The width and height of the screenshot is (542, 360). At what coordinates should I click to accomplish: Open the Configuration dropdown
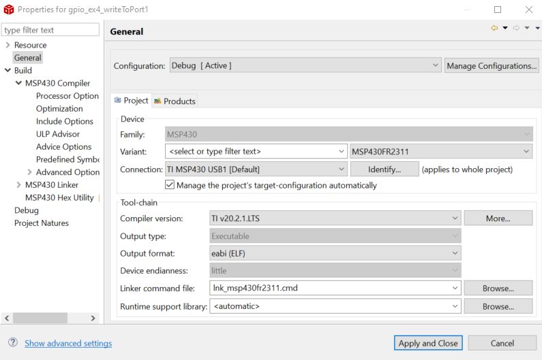tap(436, 65)
